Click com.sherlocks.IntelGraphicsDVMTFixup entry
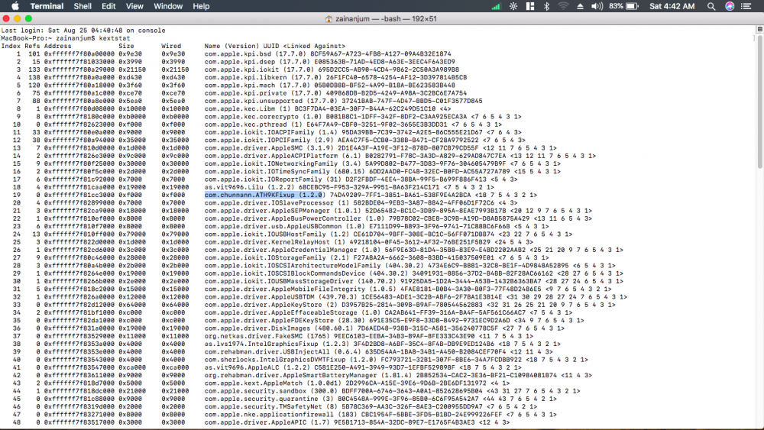The height and width of the screenshot is (430, 764). [x=396, y=360]
